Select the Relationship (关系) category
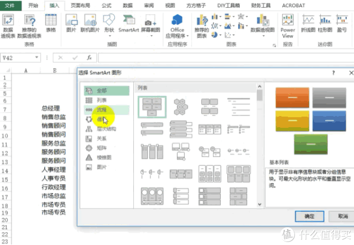354x245 pixels. 107,138
